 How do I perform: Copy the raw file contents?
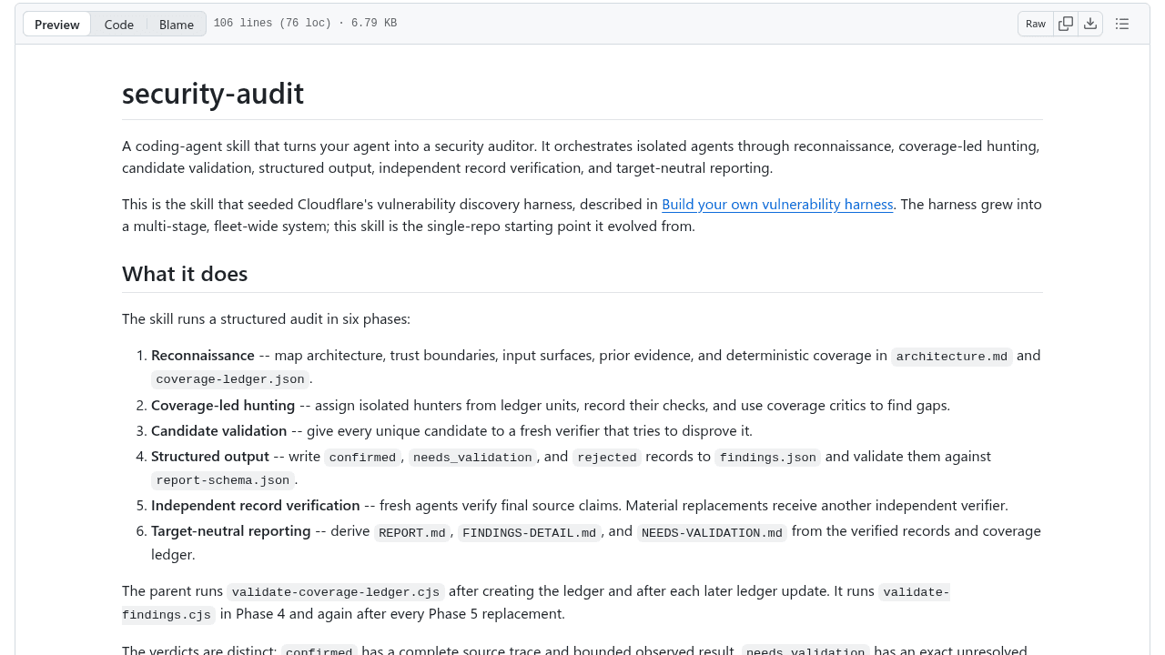point(1066,24)
